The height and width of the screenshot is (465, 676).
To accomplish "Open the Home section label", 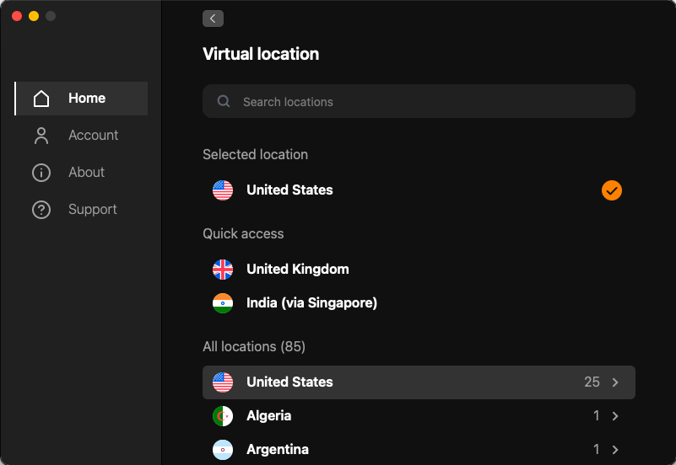I will [x=87, y=98].
